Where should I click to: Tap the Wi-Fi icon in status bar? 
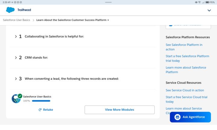(x=200, y=2)
